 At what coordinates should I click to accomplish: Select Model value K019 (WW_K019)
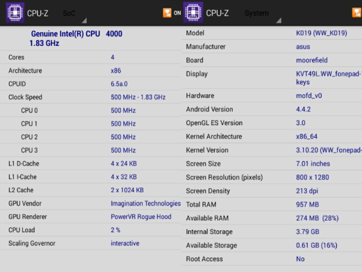click(322, 33)
